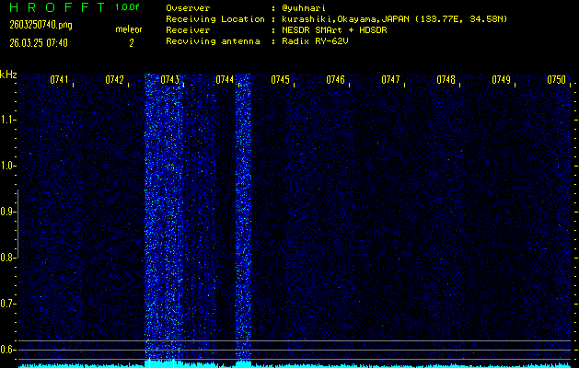Click the yellow detection marker at bottom
Screen dimensions: 579x368
click(147, 362)
